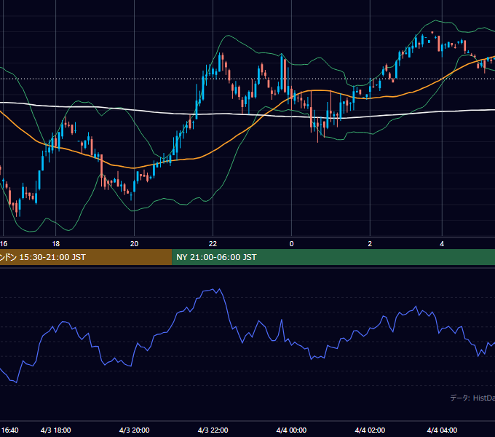Click the 18 hour axis label
The height and width of the screenshot is (437, 495).
tap(56, 244)
